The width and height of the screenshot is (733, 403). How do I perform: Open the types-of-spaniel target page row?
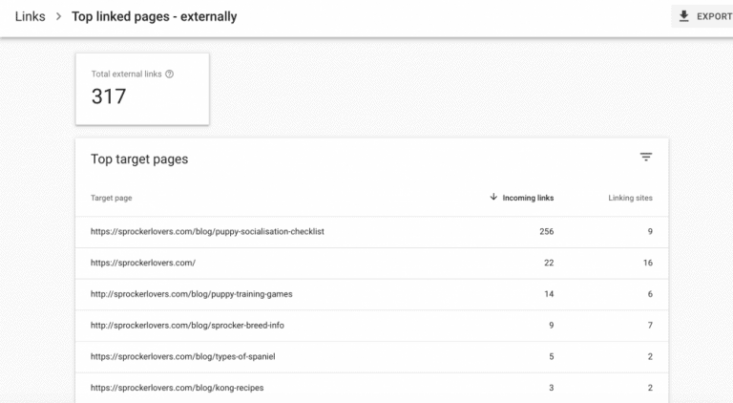(371, 357)
